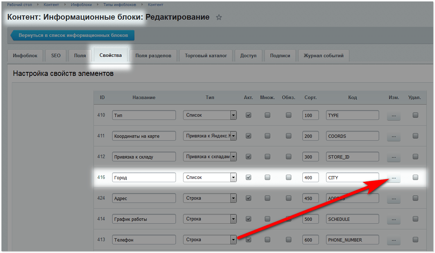Toggle active checkbox for Адрес row
Image resolution: width=435 pixels, height=253 pixels.
click(x=248, y=198)
